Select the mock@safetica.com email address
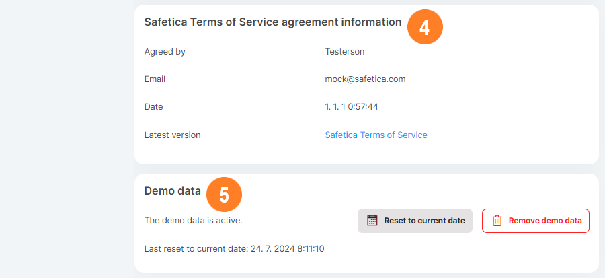Viewport: 605px width, 278px height. [x=365, y=79]
